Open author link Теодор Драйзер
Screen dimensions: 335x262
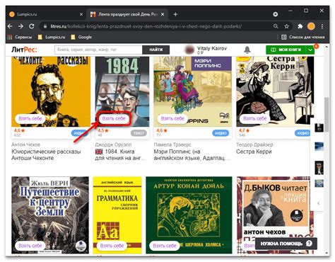tap(254, 144)
